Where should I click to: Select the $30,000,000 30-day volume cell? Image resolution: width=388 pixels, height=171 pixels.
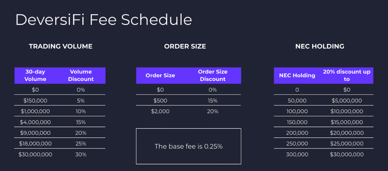pos(35,154)
